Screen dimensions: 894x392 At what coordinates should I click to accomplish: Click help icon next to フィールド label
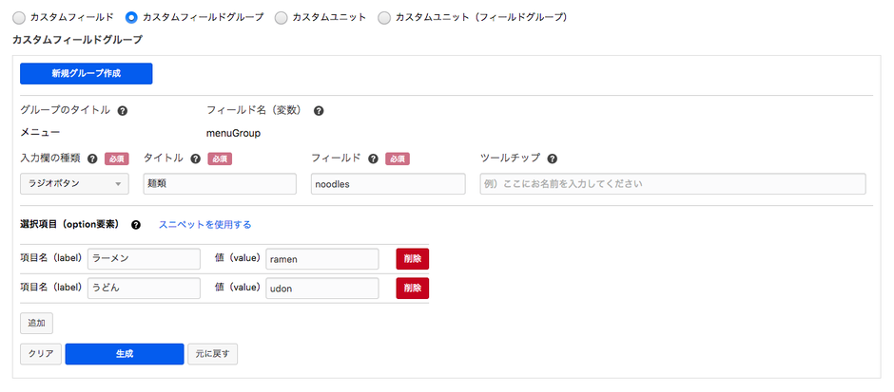pos(374,159)
